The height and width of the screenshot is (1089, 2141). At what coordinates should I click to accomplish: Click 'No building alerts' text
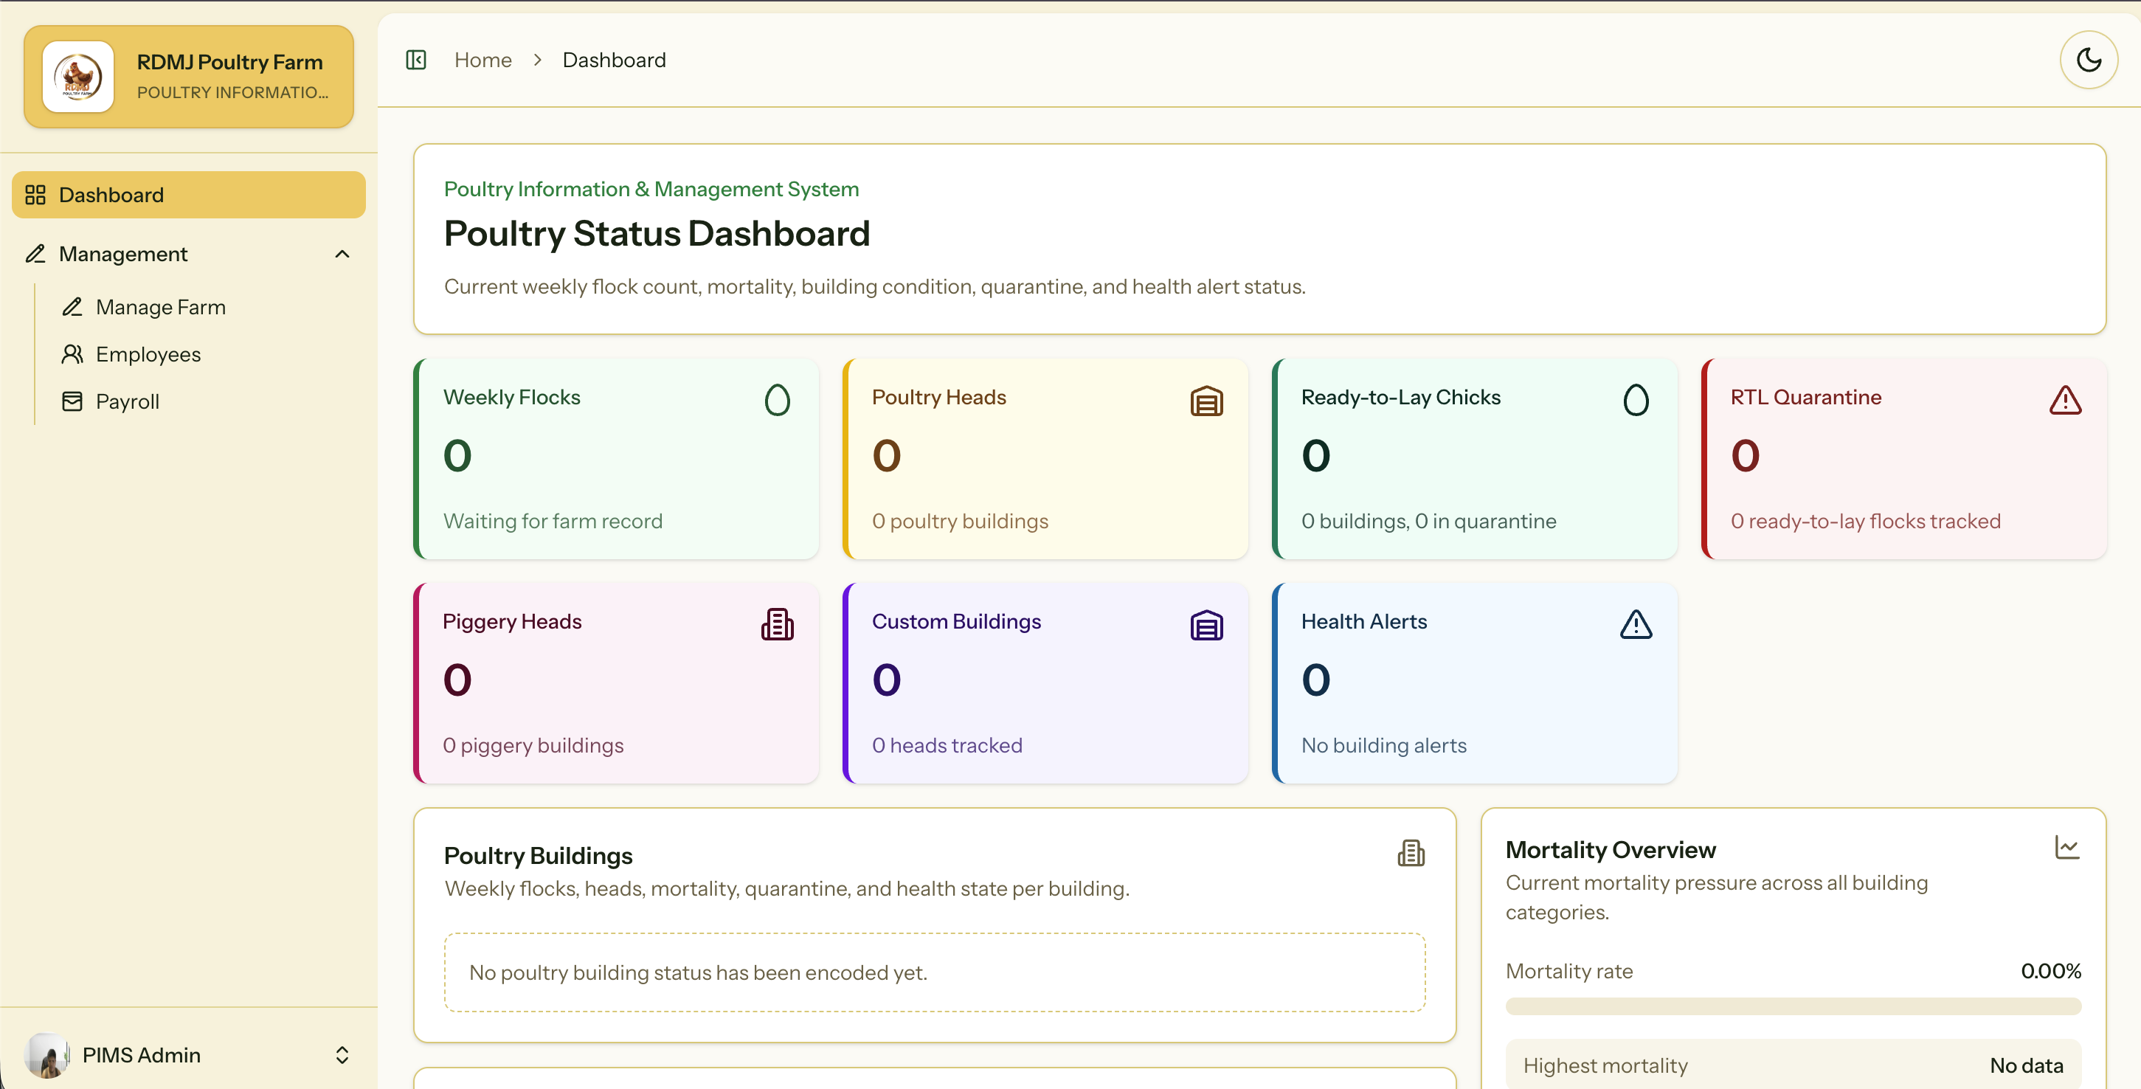coord(1384,746)
